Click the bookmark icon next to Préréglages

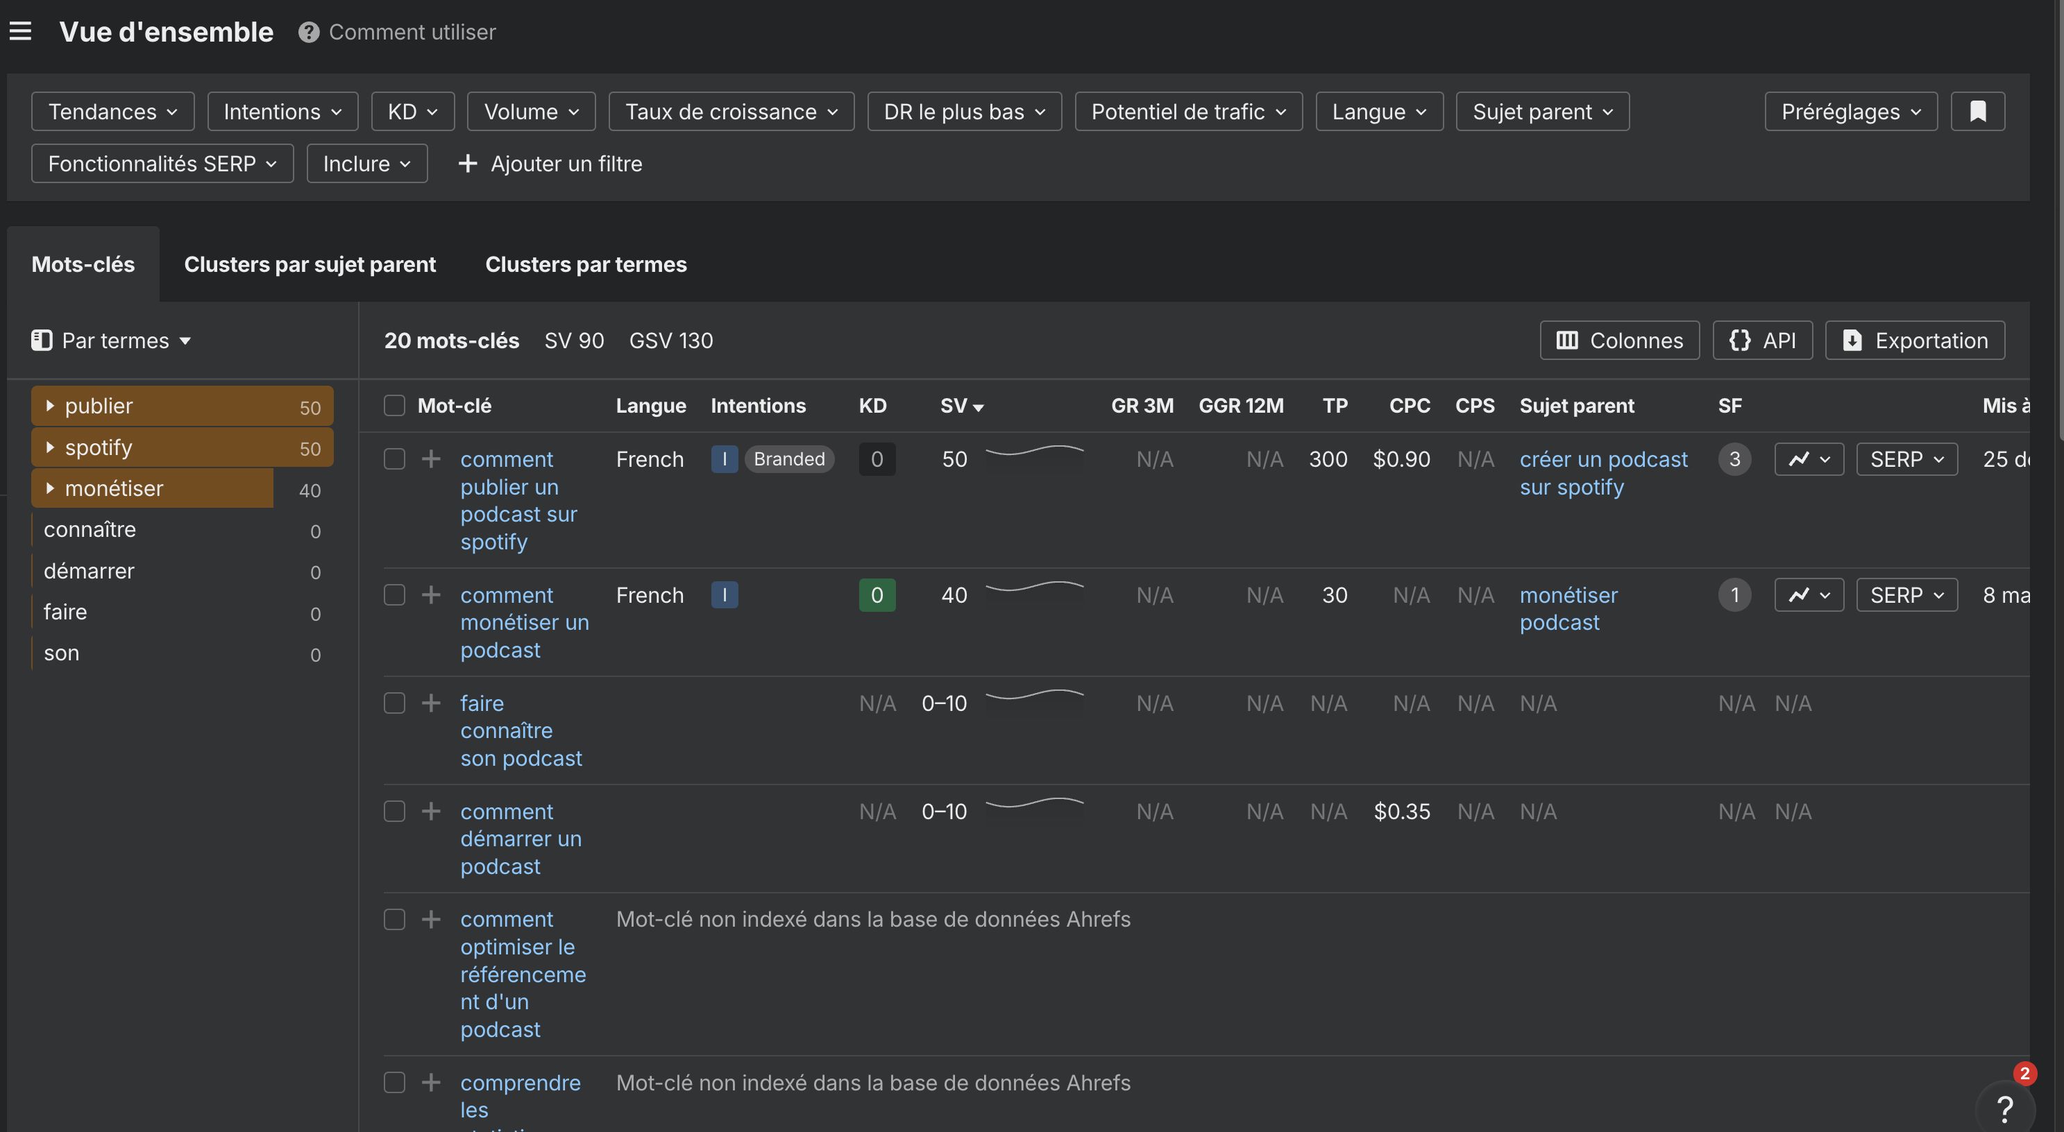pyautogui.click(x=1977, y=111)
